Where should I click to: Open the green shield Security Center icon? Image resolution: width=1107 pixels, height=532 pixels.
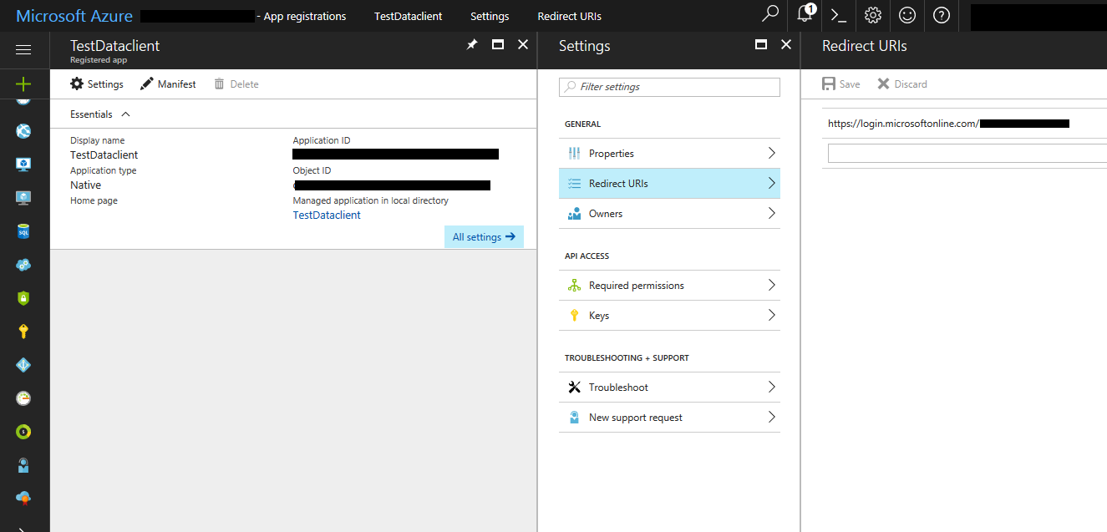tap(23, 298)
